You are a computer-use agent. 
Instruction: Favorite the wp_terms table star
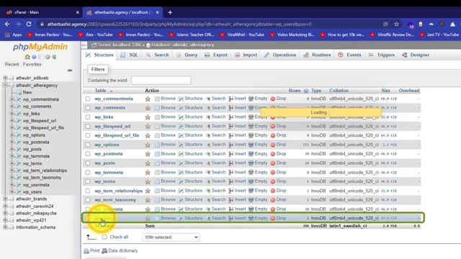(148, 181)
